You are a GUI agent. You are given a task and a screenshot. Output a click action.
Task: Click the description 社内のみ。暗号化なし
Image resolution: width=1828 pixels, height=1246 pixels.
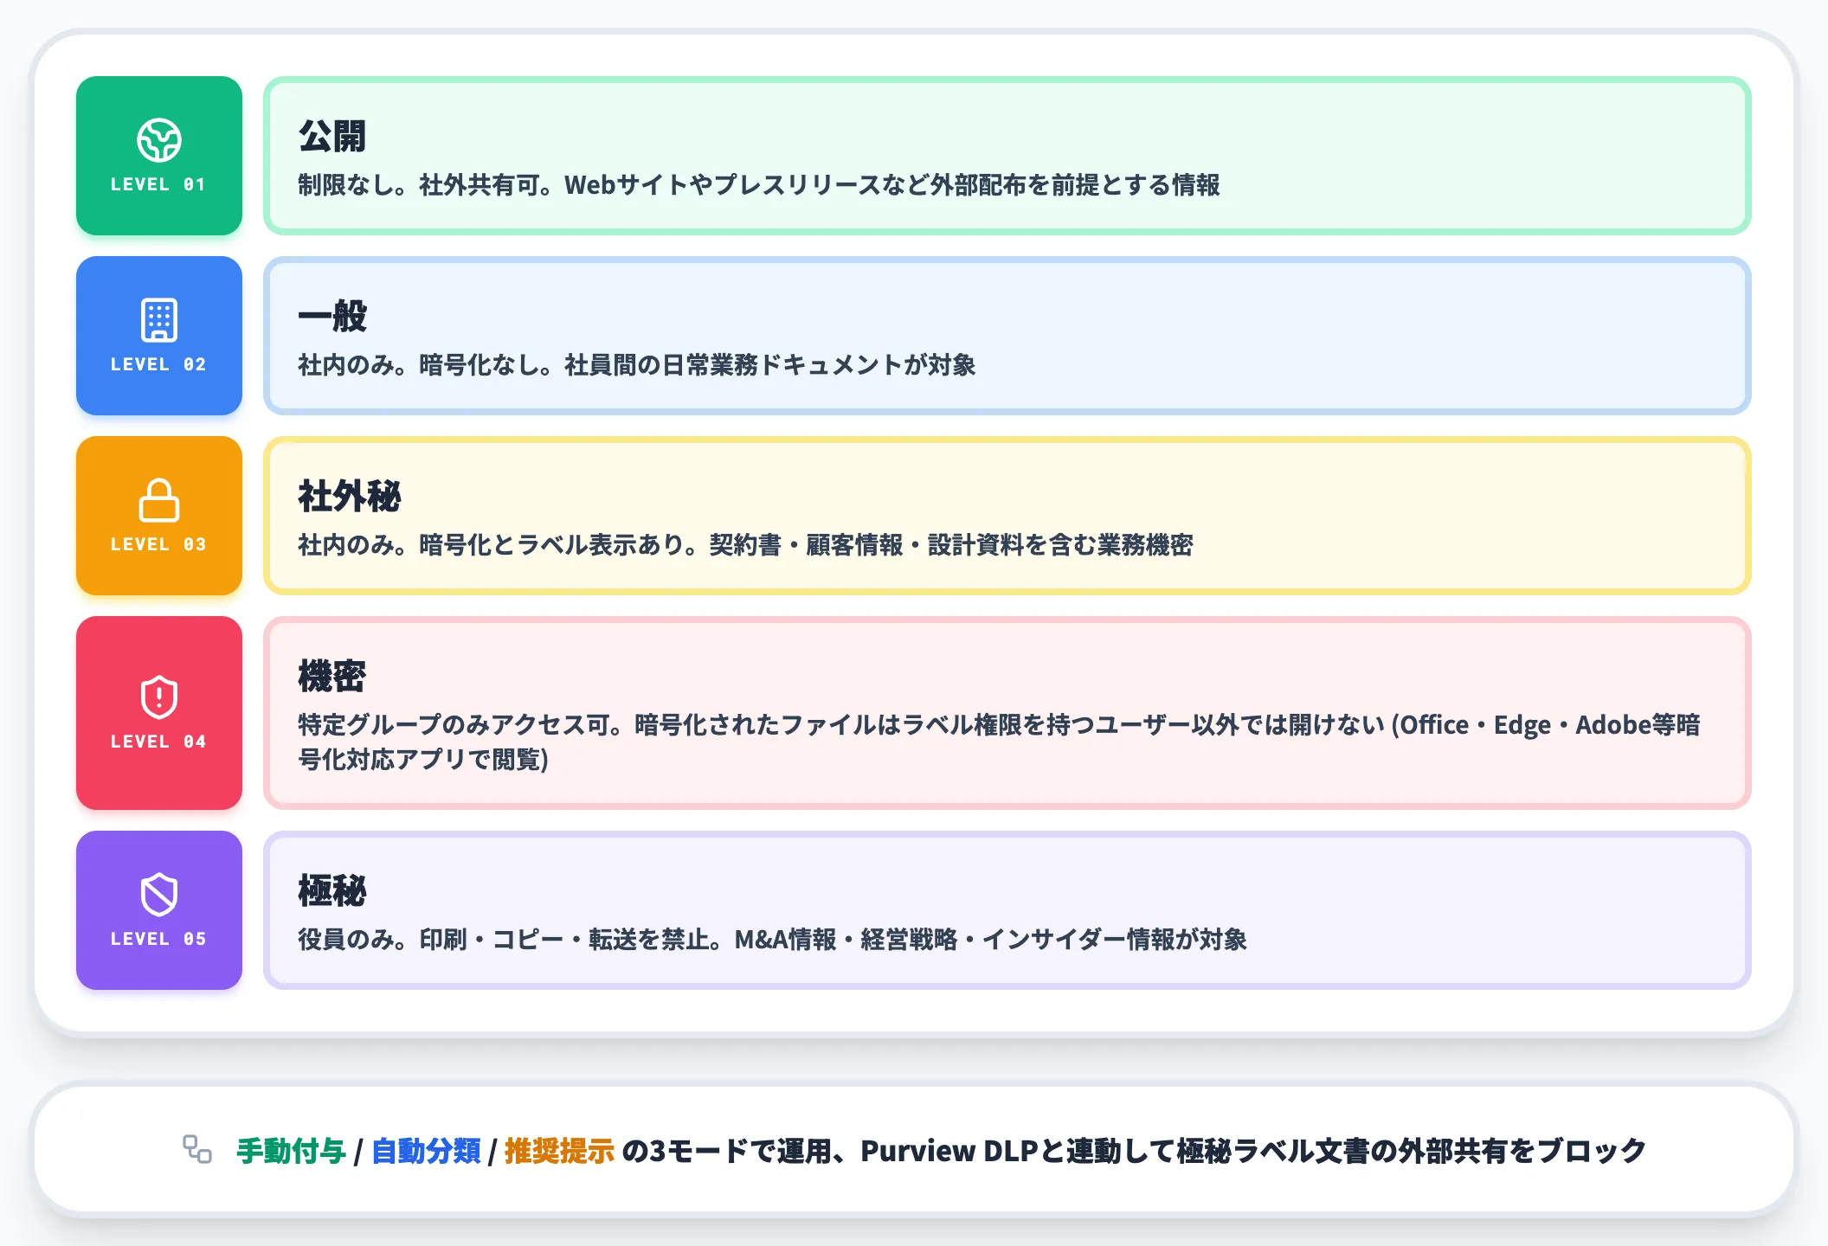(x=637, y=364)
